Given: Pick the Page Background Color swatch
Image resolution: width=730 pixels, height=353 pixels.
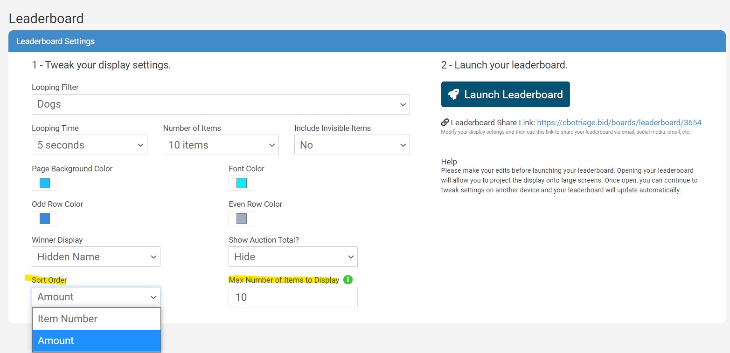Looking at the screenshot, I should pyautogui.click(x=45, y=183).
